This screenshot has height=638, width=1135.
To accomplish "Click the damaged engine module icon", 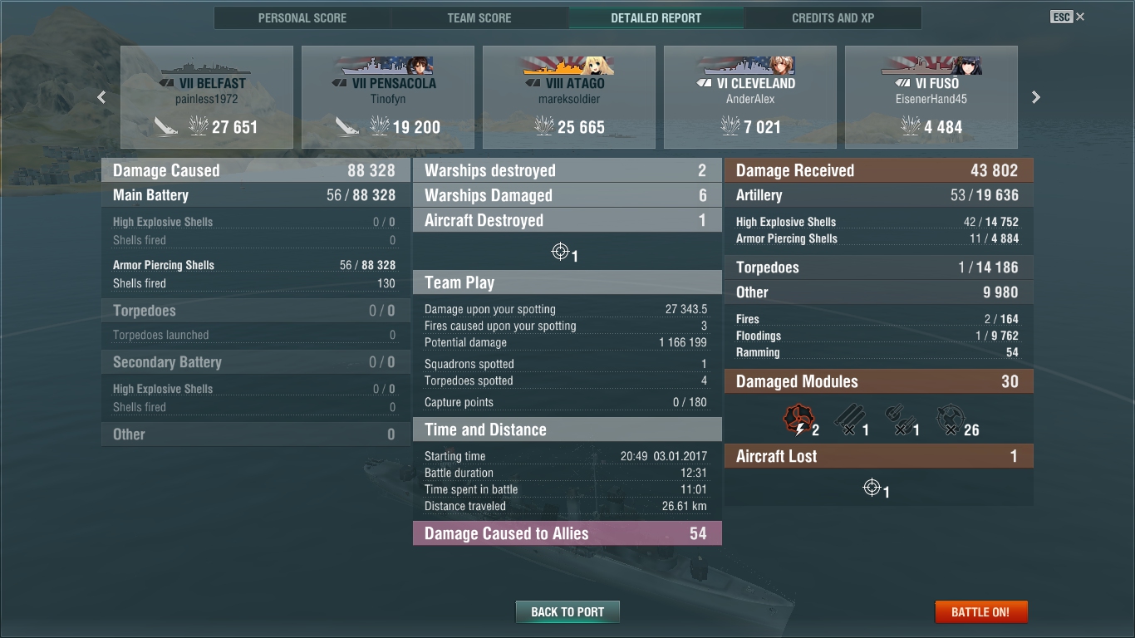I will coord(798,420).
